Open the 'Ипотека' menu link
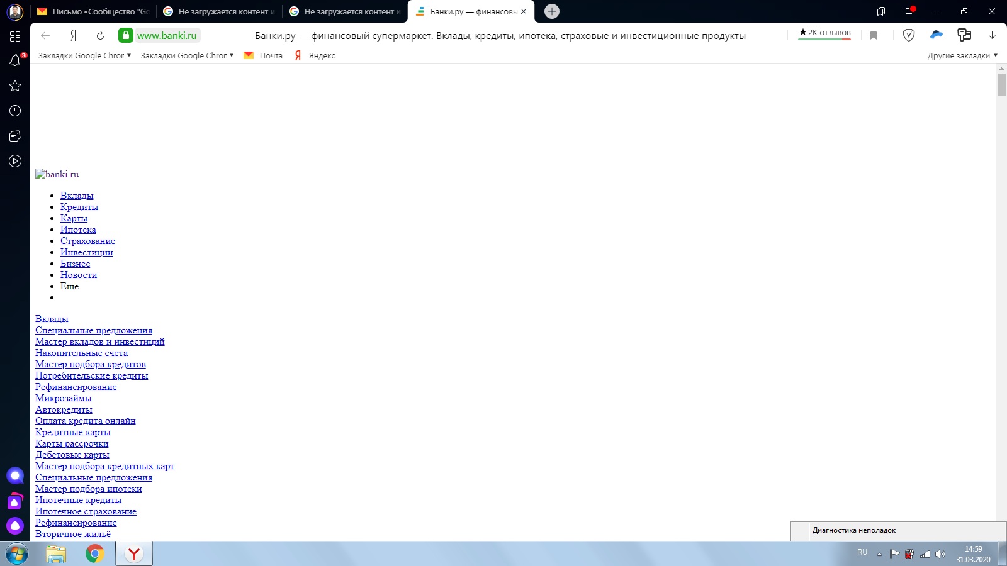 [x=78, y=230]
